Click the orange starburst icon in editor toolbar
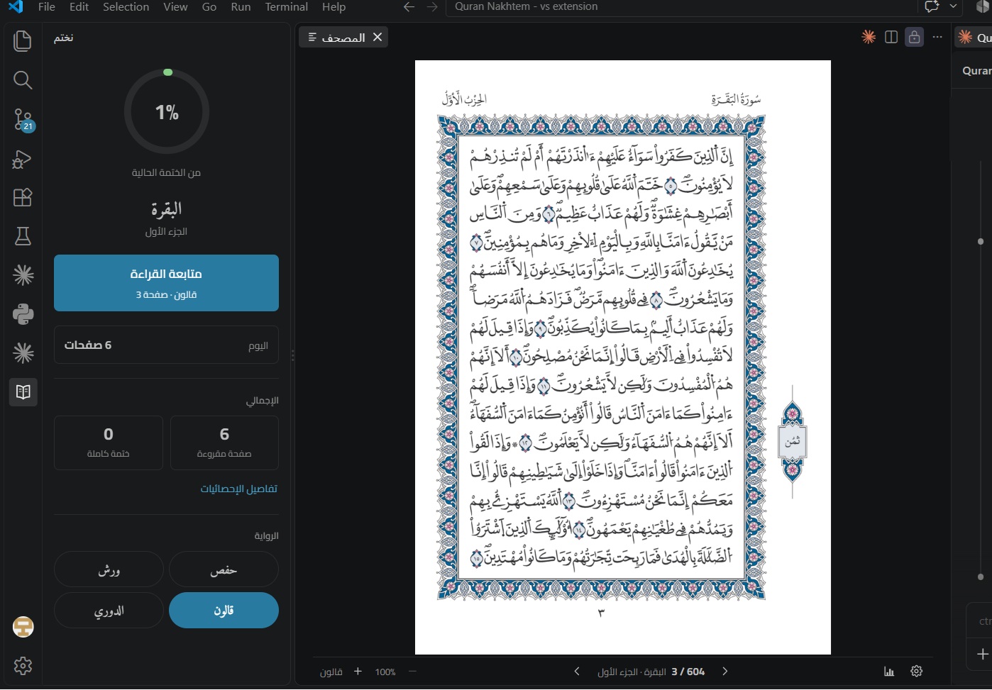Viewport: 992px width, 690px height. [869, 37]
